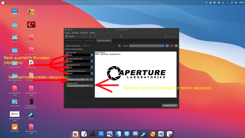The width and height of the screenshot is (245, 138).
Task: Open the orange swirl app in dock
Action: point(152,134)
